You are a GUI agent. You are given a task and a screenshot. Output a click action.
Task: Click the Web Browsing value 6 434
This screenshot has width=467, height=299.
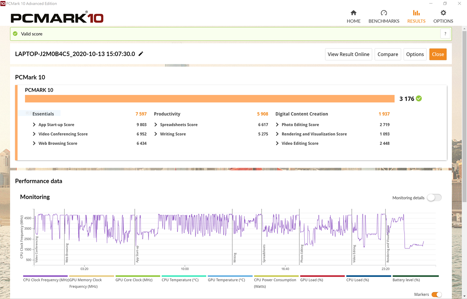point(141,143)
